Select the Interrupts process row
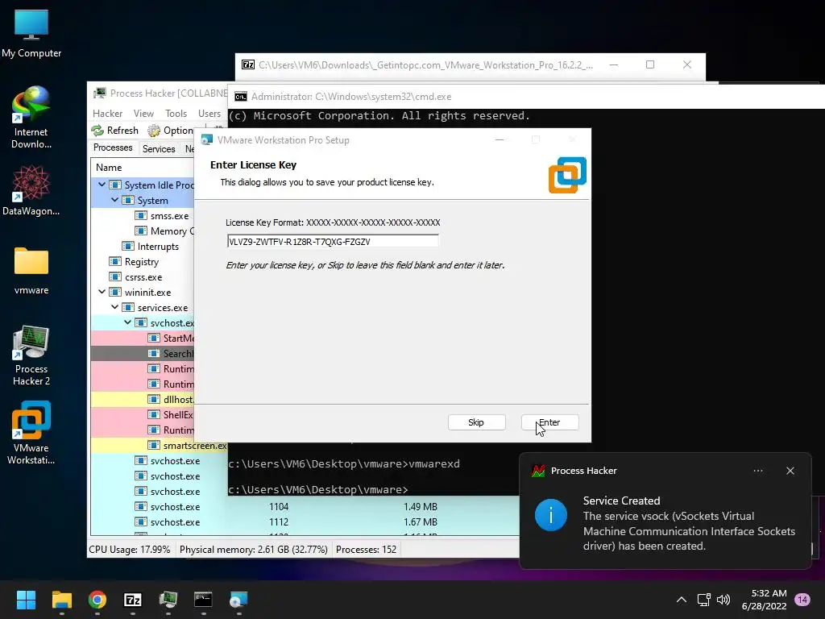Image resolution: width=825 pixels, height=619 pixels. tap(143, 247)
